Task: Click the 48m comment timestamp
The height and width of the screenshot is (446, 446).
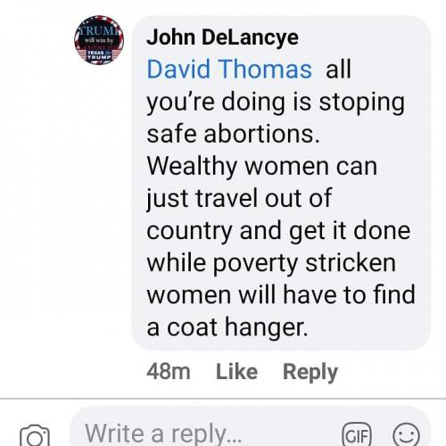Action: (169, 372)
